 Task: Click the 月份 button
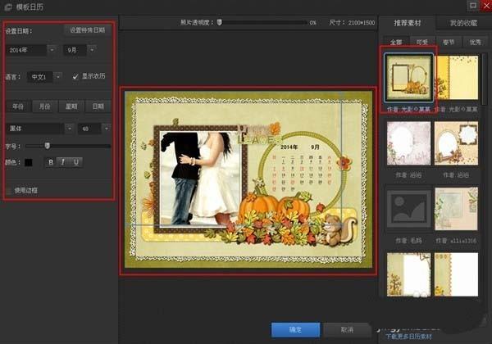(45, 106)
